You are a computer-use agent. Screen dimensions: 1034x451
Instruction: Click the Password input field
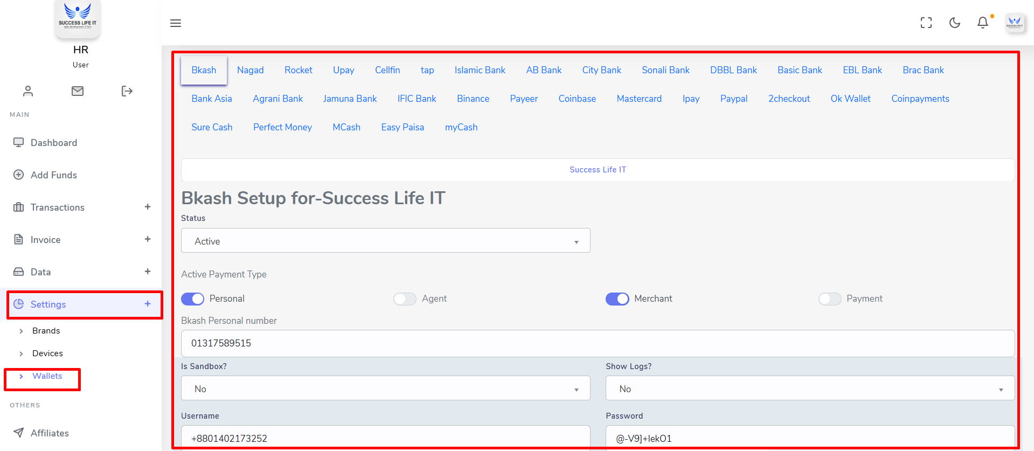point(810,438)
